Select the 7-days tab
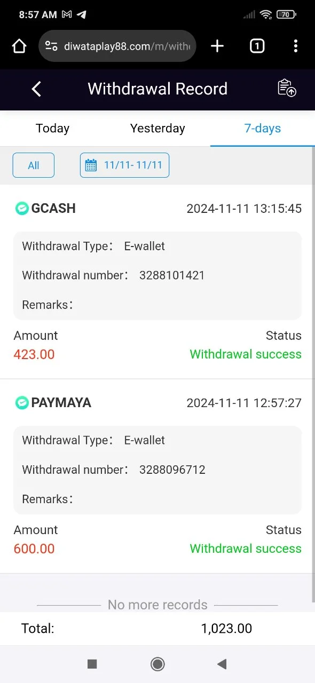This screenshot has height=683, width=315. (263, 129)
